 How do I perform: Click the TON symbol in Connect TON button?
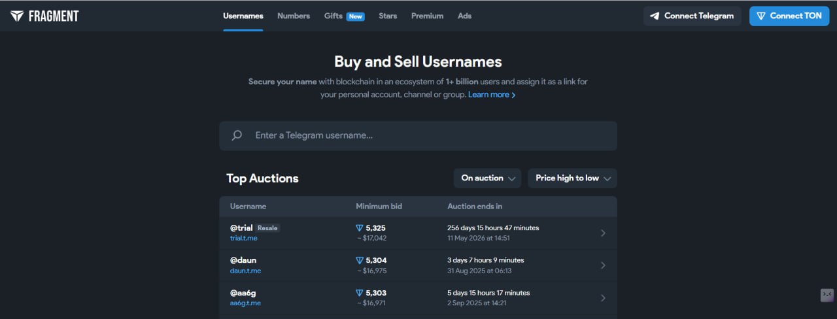pyautogui.click(x=760, y=16)
